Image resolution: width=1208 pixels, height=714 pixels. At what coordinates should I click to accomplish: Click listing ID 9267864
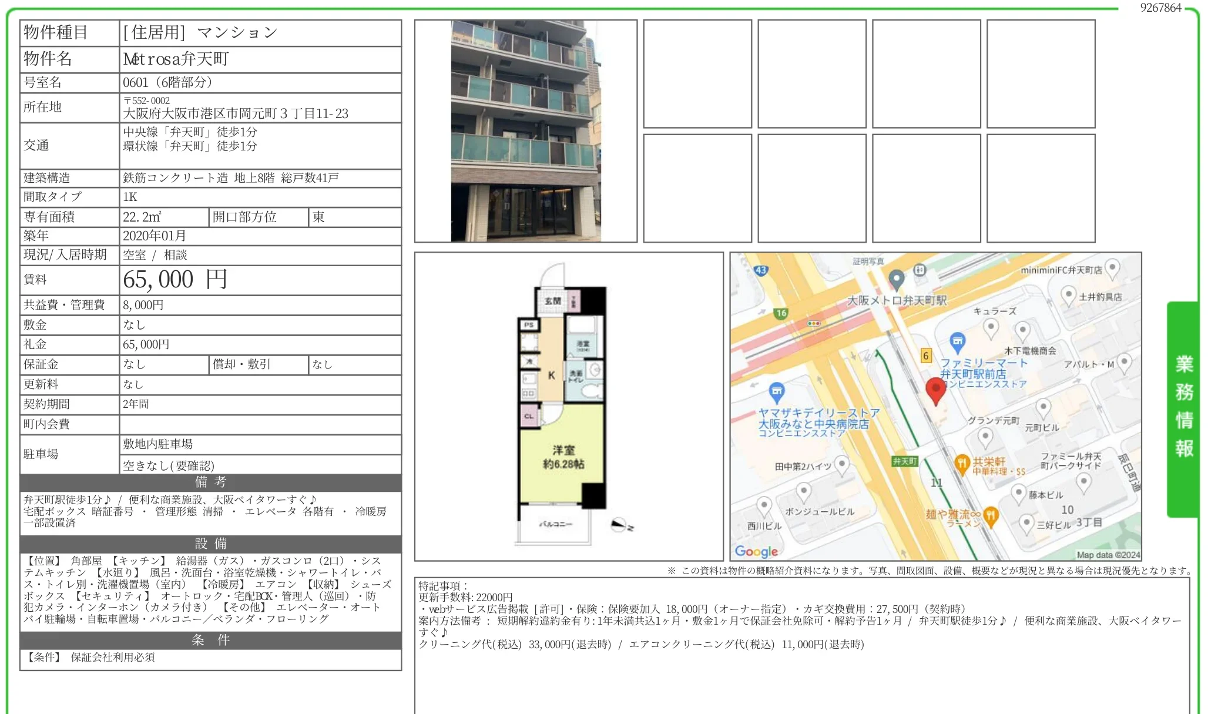(1161, 8)
